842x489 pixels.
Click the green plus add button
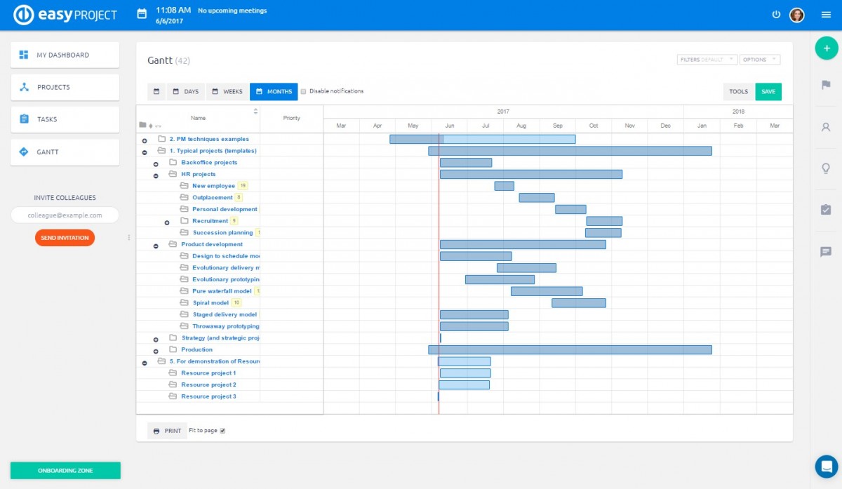coord(826,48)
